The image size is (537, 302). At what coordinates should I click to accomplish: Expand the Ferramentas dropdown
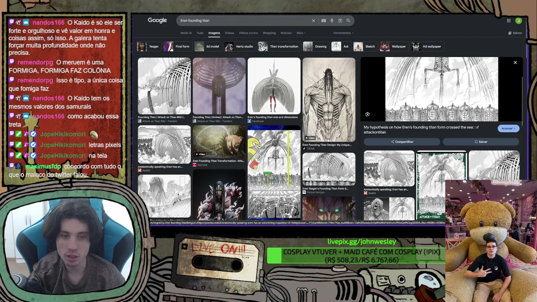[x=344, y=33]
